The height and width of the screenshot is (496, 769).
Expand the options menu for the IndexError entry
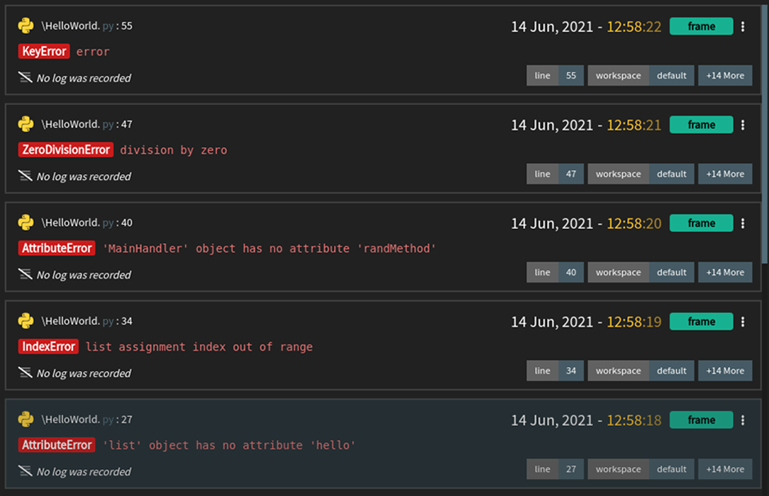coord(743,322)
